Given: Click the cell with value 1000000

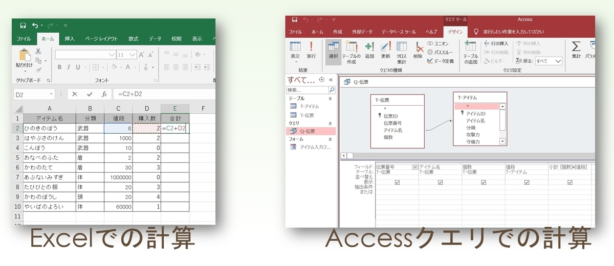Looking at the screenshot, I should (118, 177).
